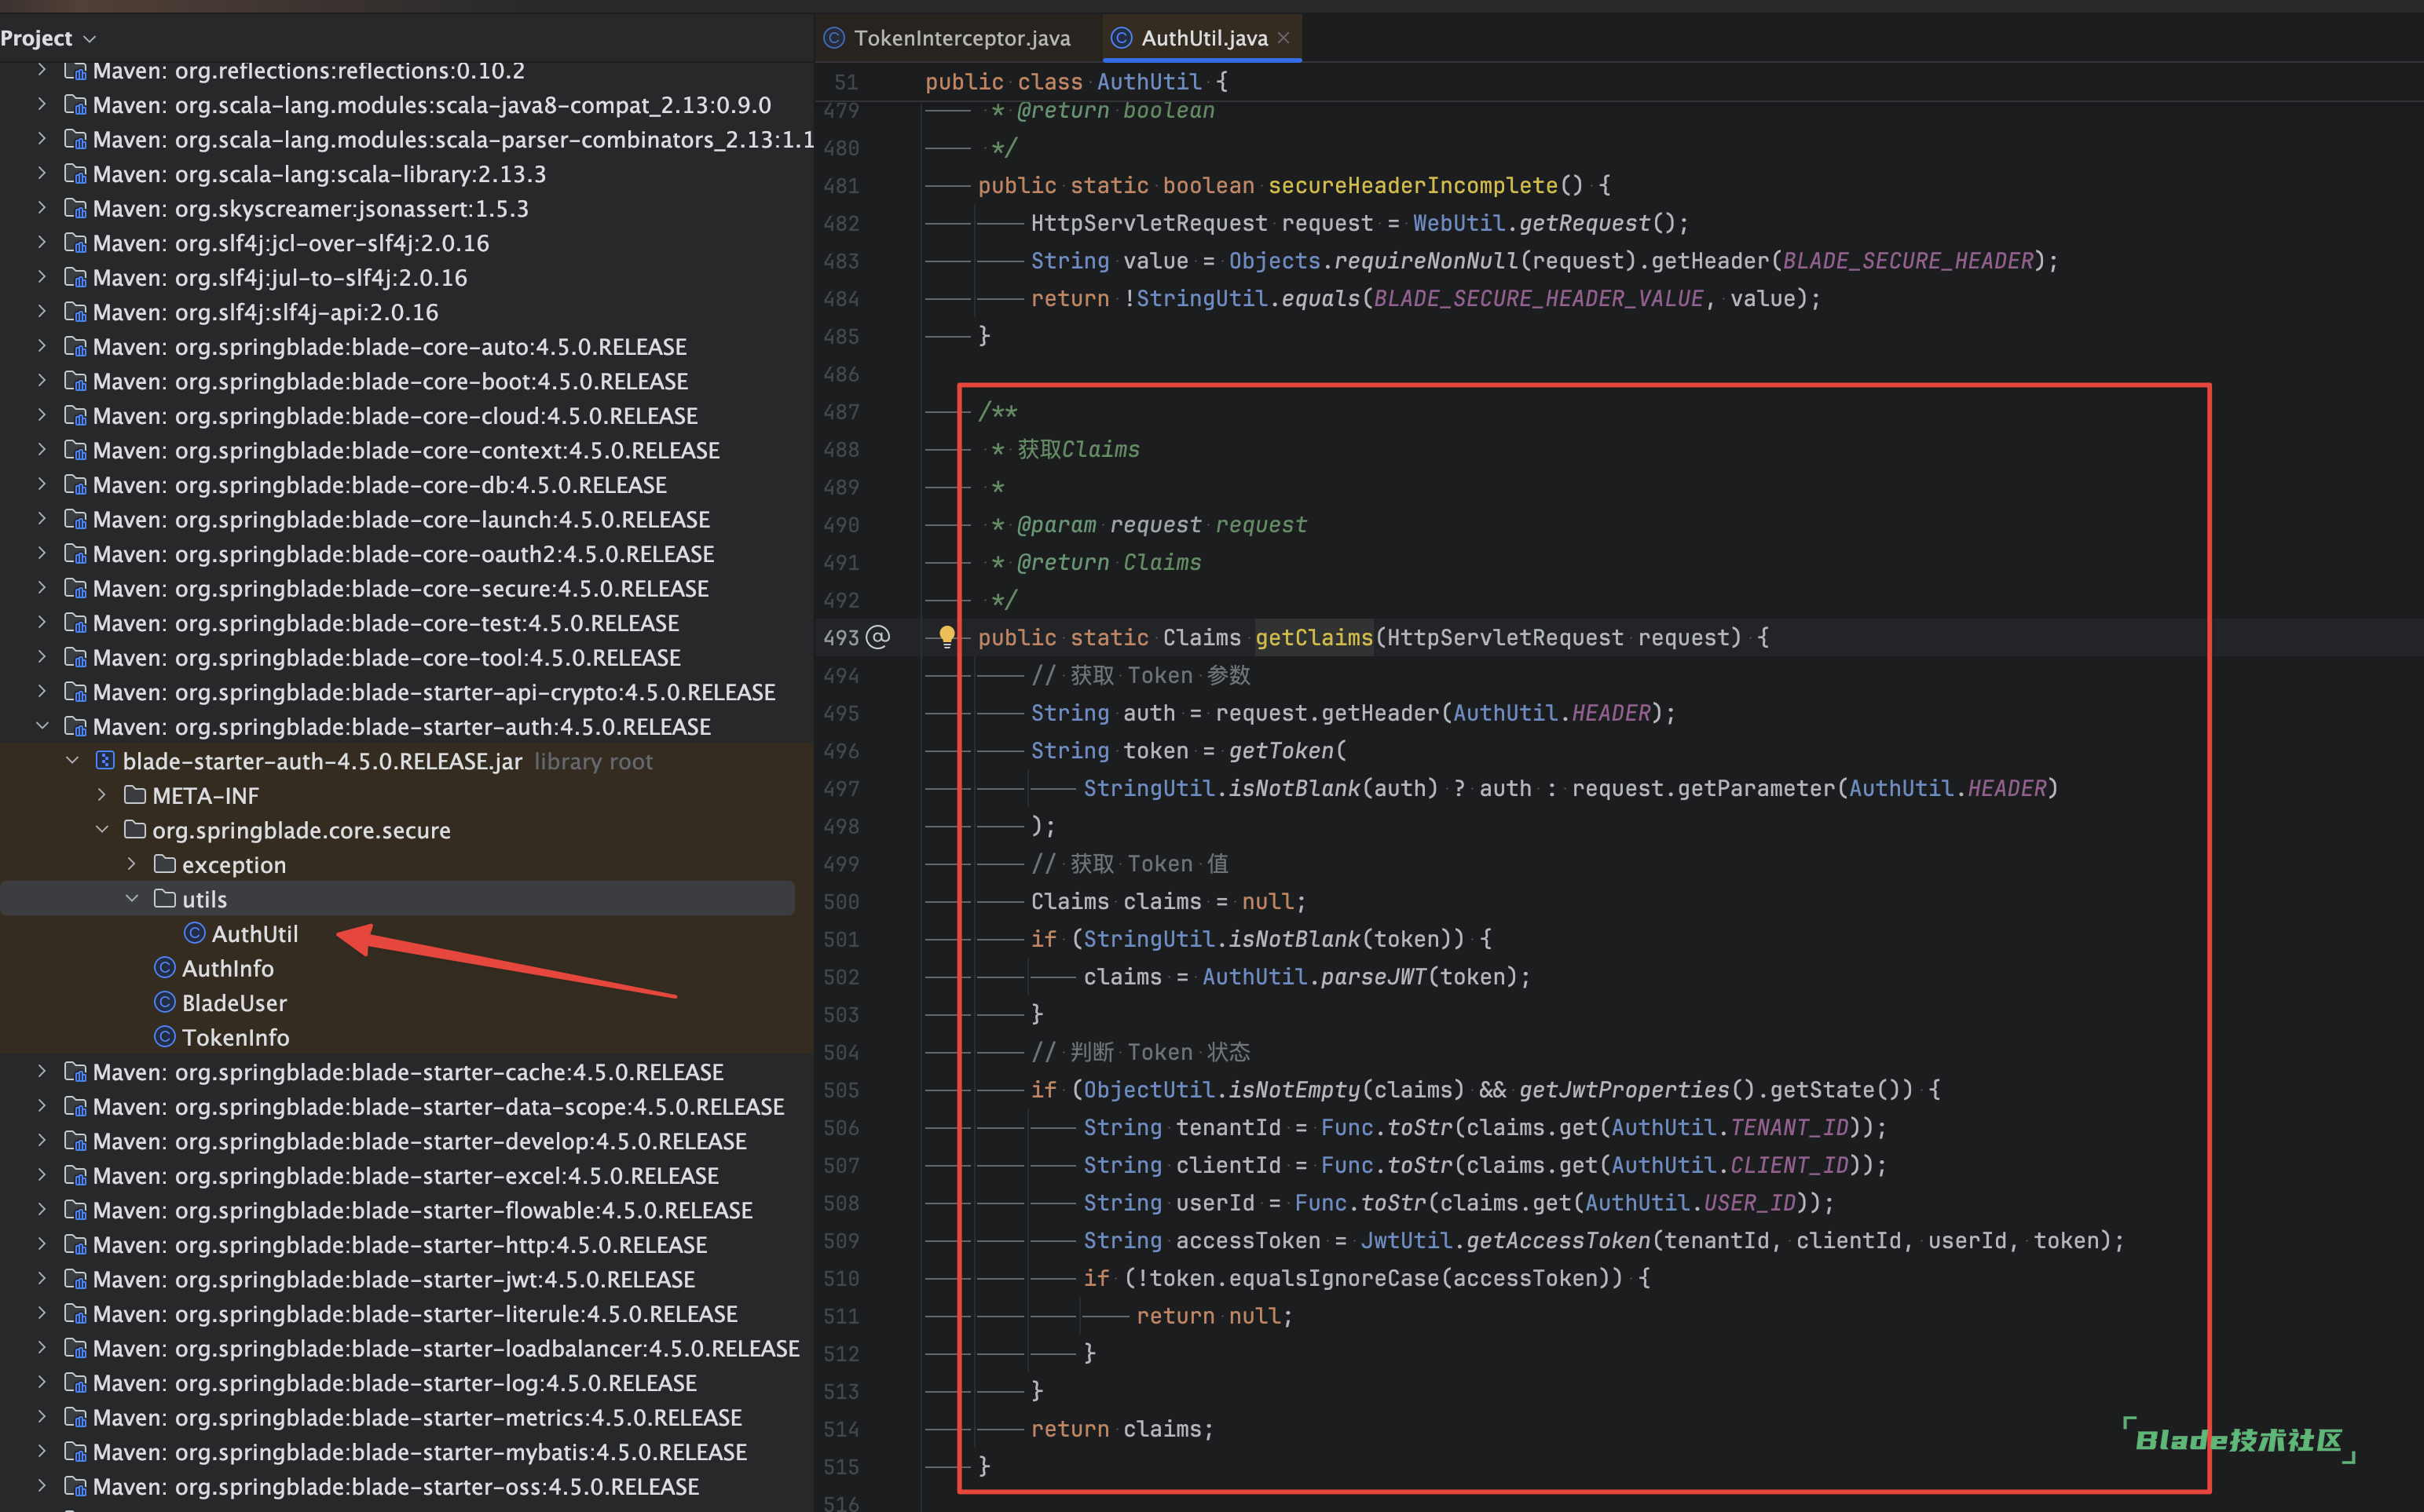Select Maven blade-core-db:4.5.0.RELEASE row
Viewport: 2424px width, 1512px height.
point(405,484)
